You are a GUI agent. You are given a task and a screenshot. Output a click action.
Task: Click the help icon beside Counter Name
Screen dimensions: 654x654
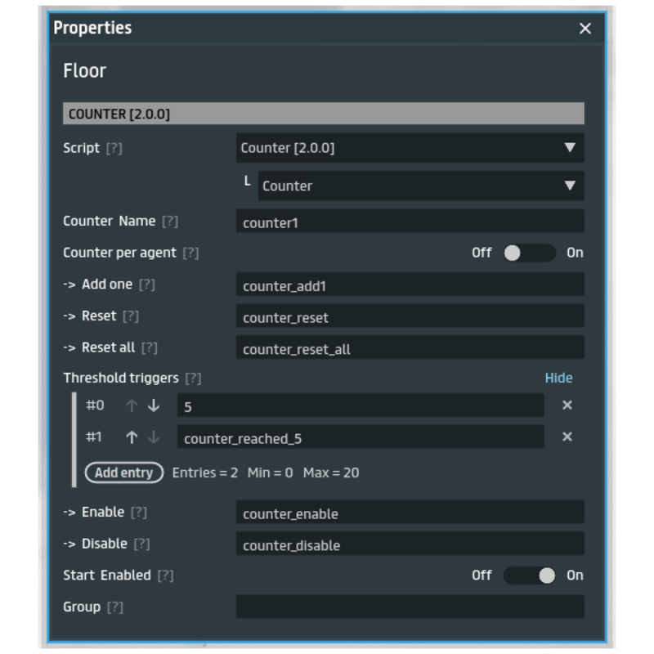point(169,222)
